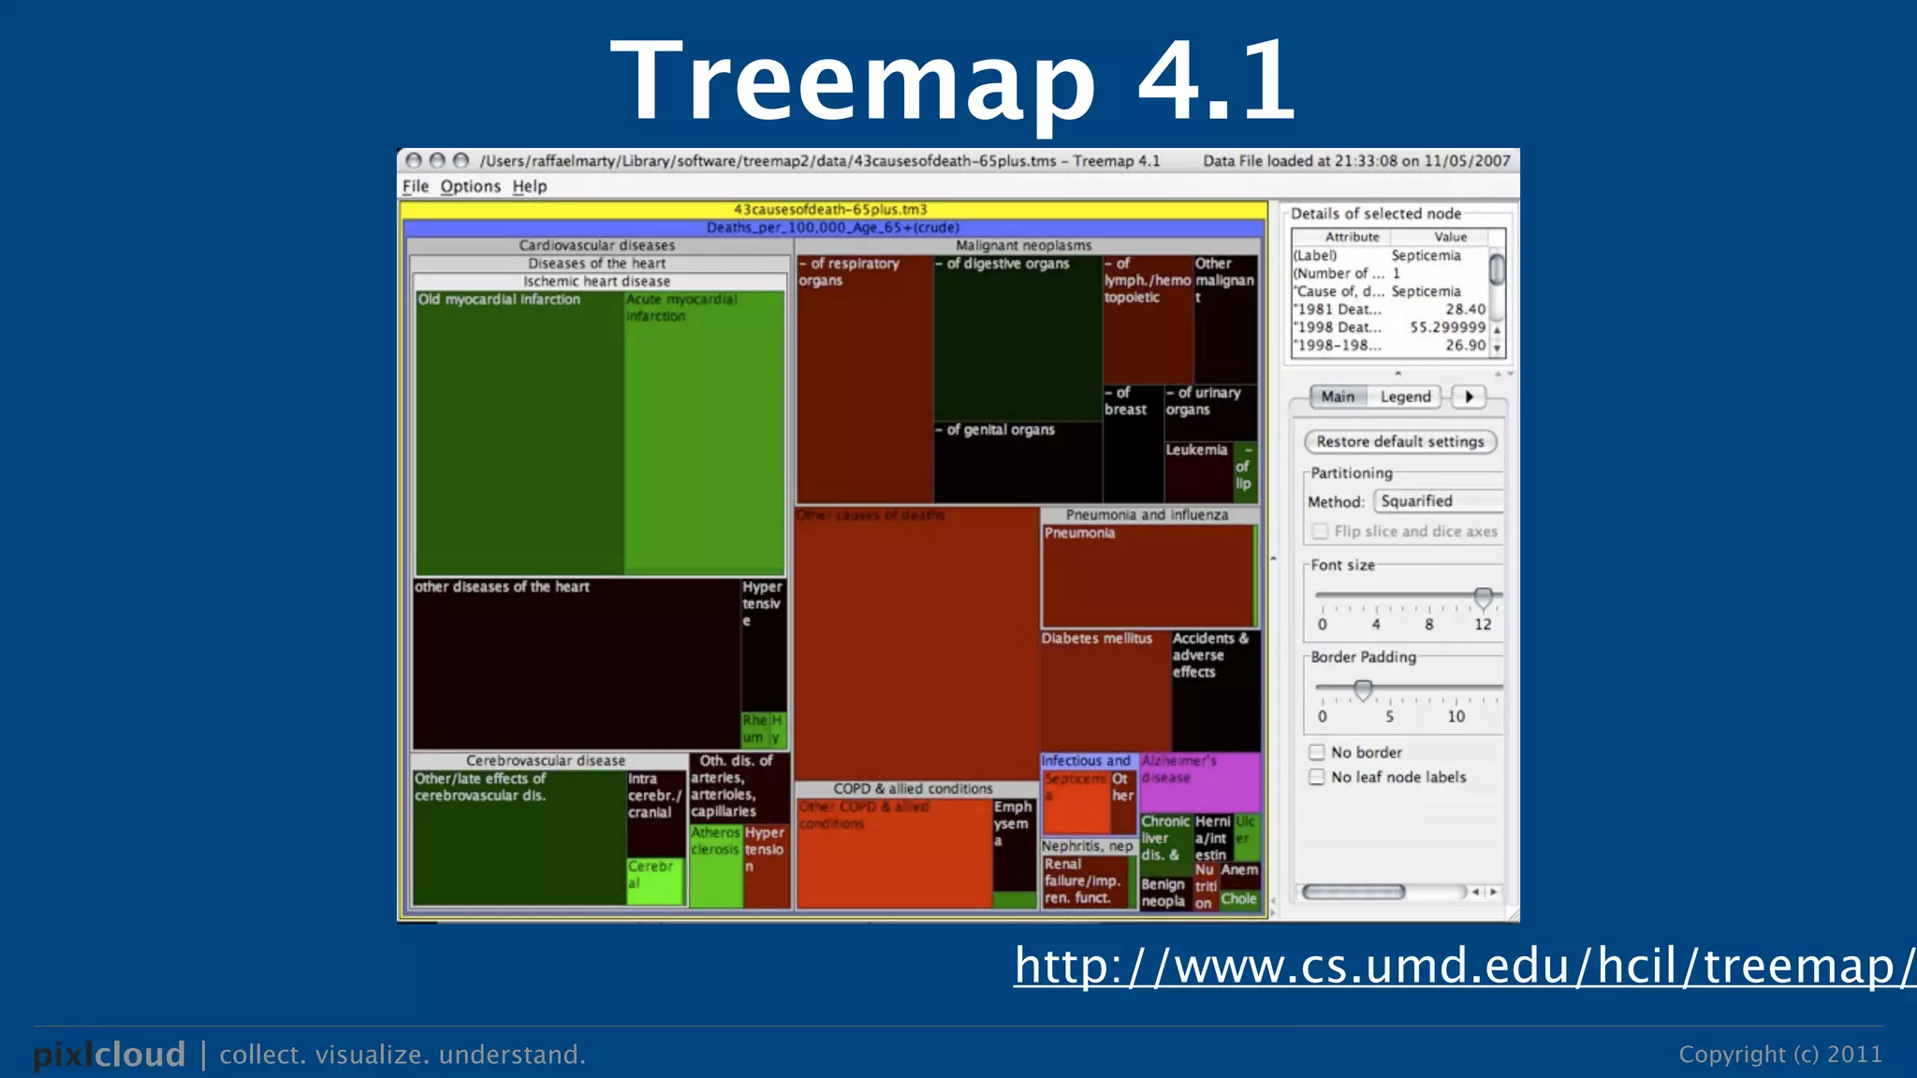Click the Chronic liver dis. cell
This screenshot has width=1917, height=1078.
click(x=1165, y=843)
